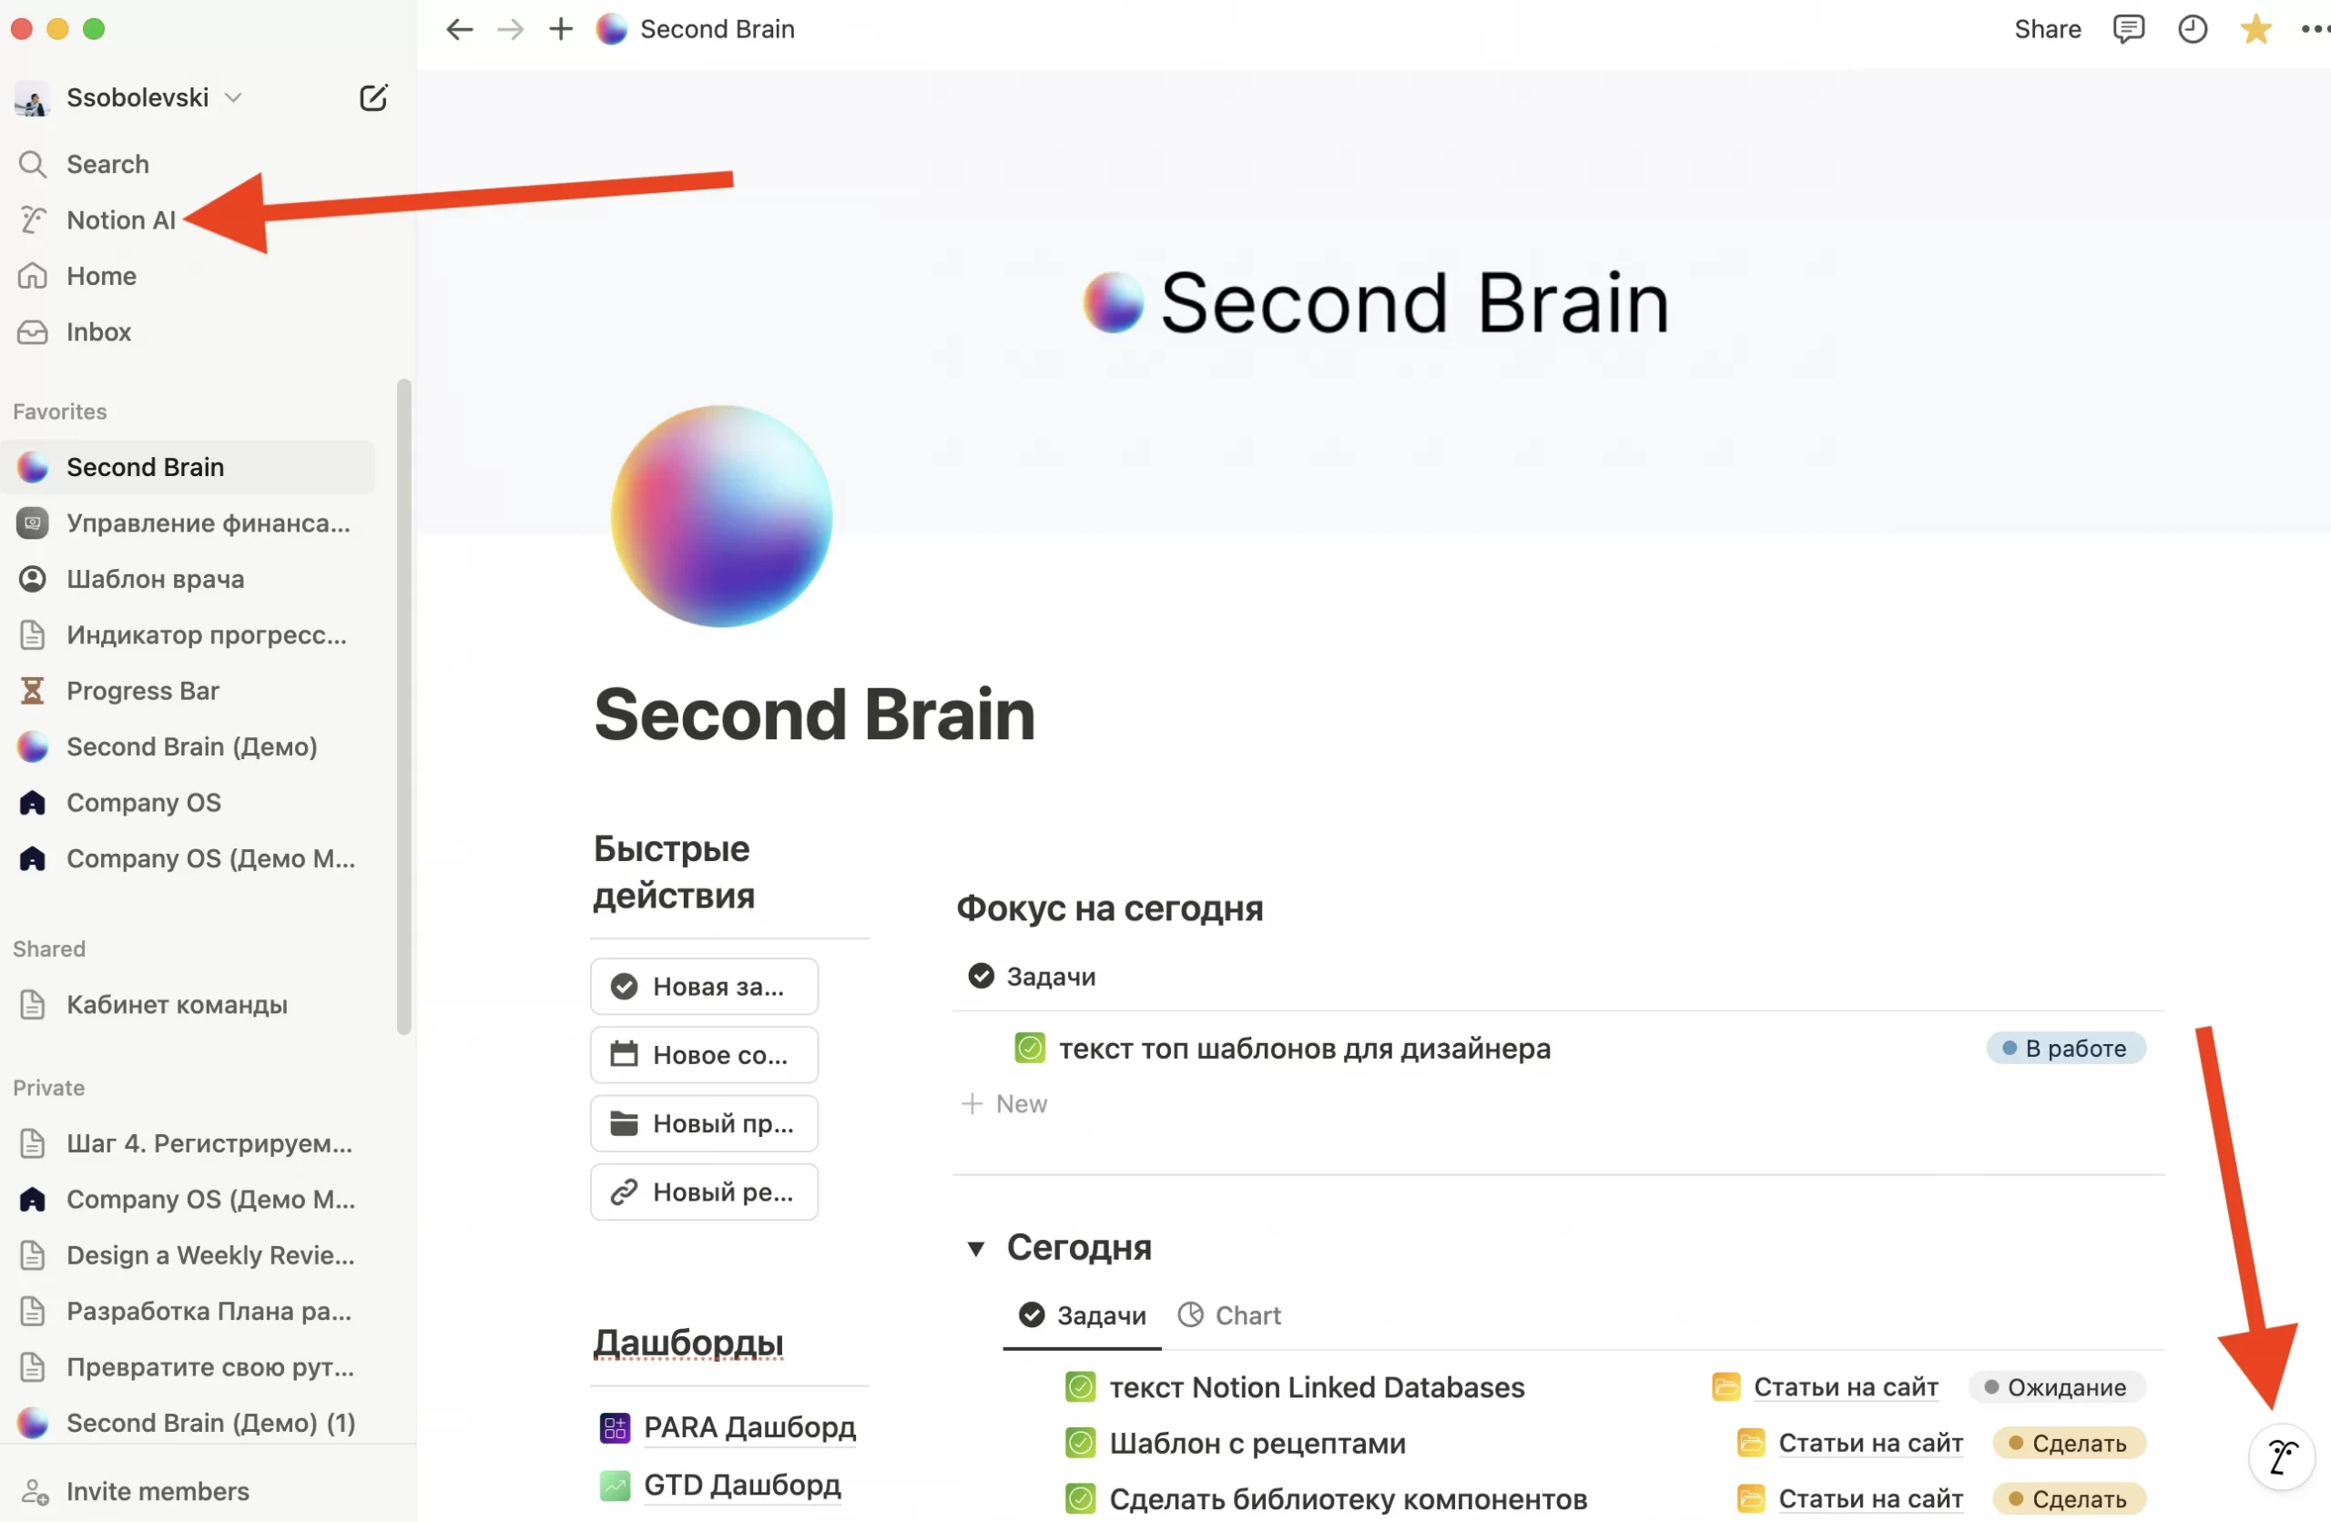Image resolution: width=2331 pixels, height=1522 pixels.
Task: Open comments panel icon
Action: [2131, 29]
